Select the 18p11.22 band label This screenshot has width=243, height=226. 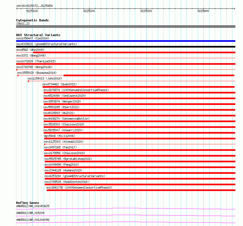[x=23, y=24]
